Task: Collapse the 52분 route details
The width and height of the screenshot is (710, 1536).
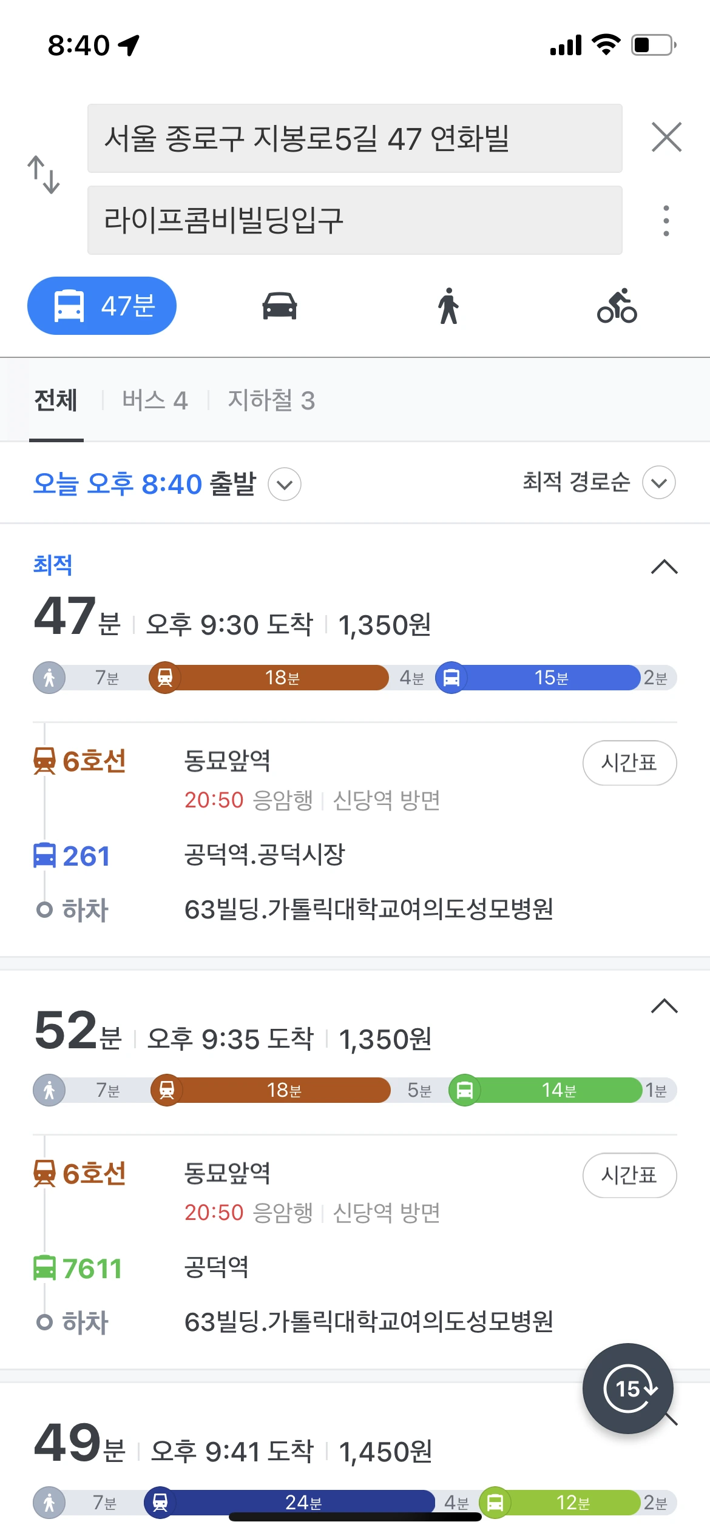Action: click(x=664, y=1006)
